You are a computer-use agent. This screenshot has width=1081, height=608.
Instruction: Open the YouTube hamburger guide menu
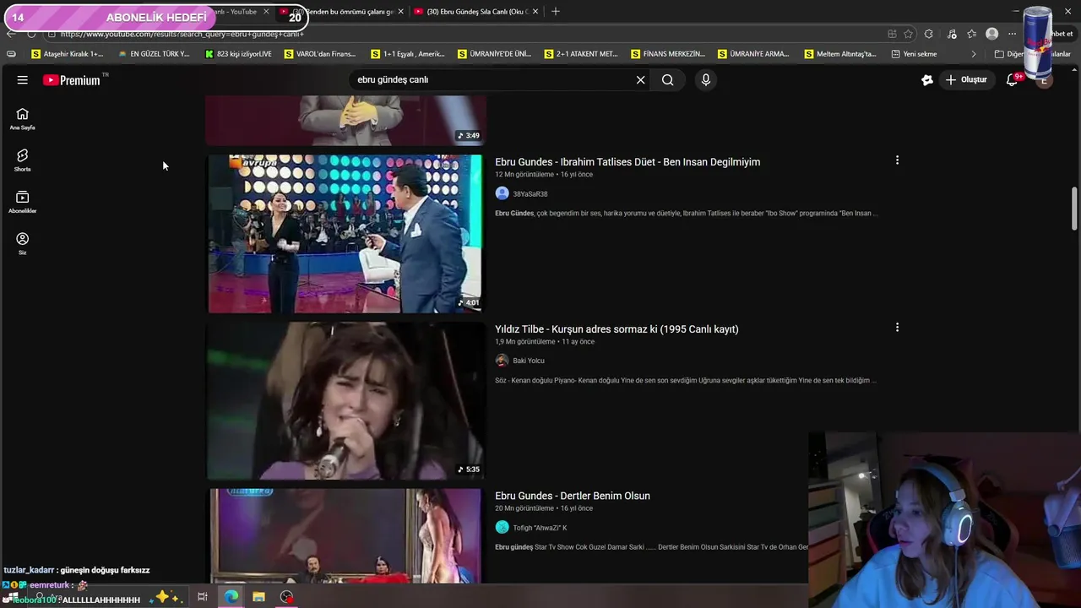pos(23,79)
